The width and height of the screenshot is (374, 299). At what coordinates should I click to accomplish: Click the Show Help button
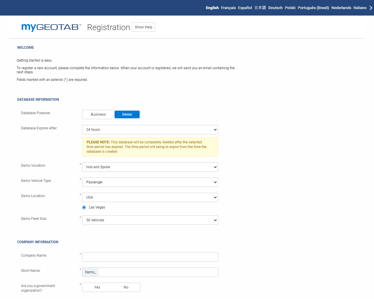(x=143, y=27)
